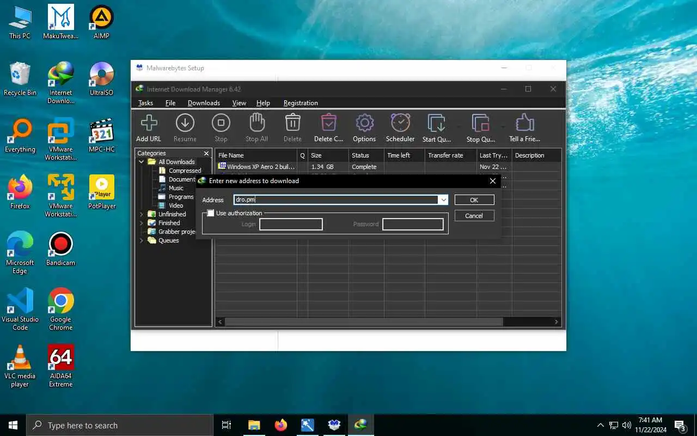
Task: Click the Firefox taskbar icon
Action: click(x=281, y=425)
